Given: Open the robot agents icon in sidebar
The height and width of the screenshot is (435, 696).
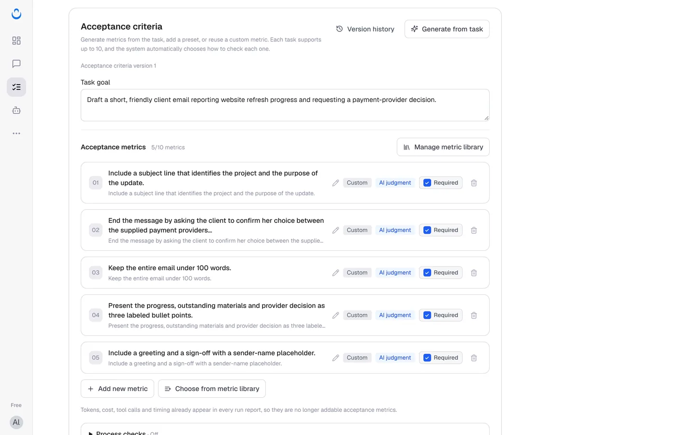Looking at the screenshot, I should [16, 110].
